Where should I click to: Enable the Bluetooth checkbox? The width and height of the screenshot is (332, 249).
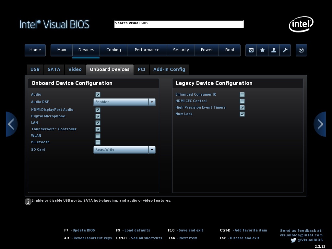(98, 142)
